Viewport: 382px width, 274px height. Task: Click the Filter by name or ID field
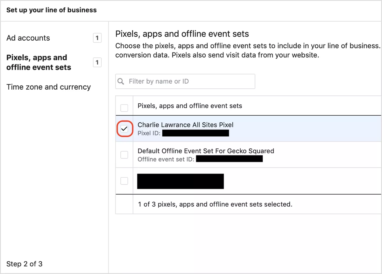coord(185,81)
